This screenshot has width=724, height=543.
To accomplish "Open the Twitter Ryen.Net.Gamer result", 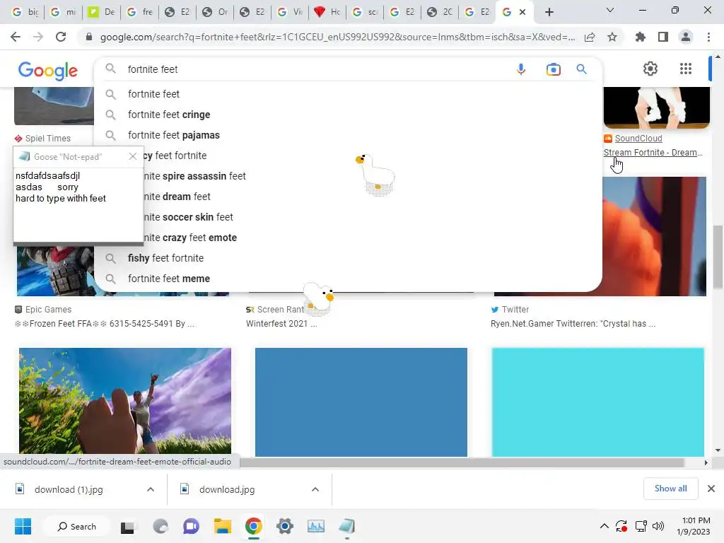I will [573, 324].
